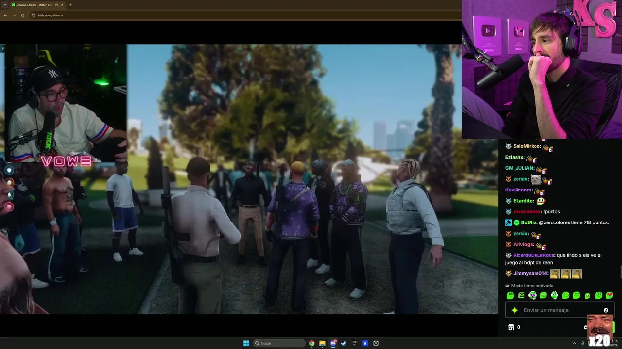This screenshot has height=349, width=622.
Task: Click username zerocolores in chat
Action: [527, 212]
